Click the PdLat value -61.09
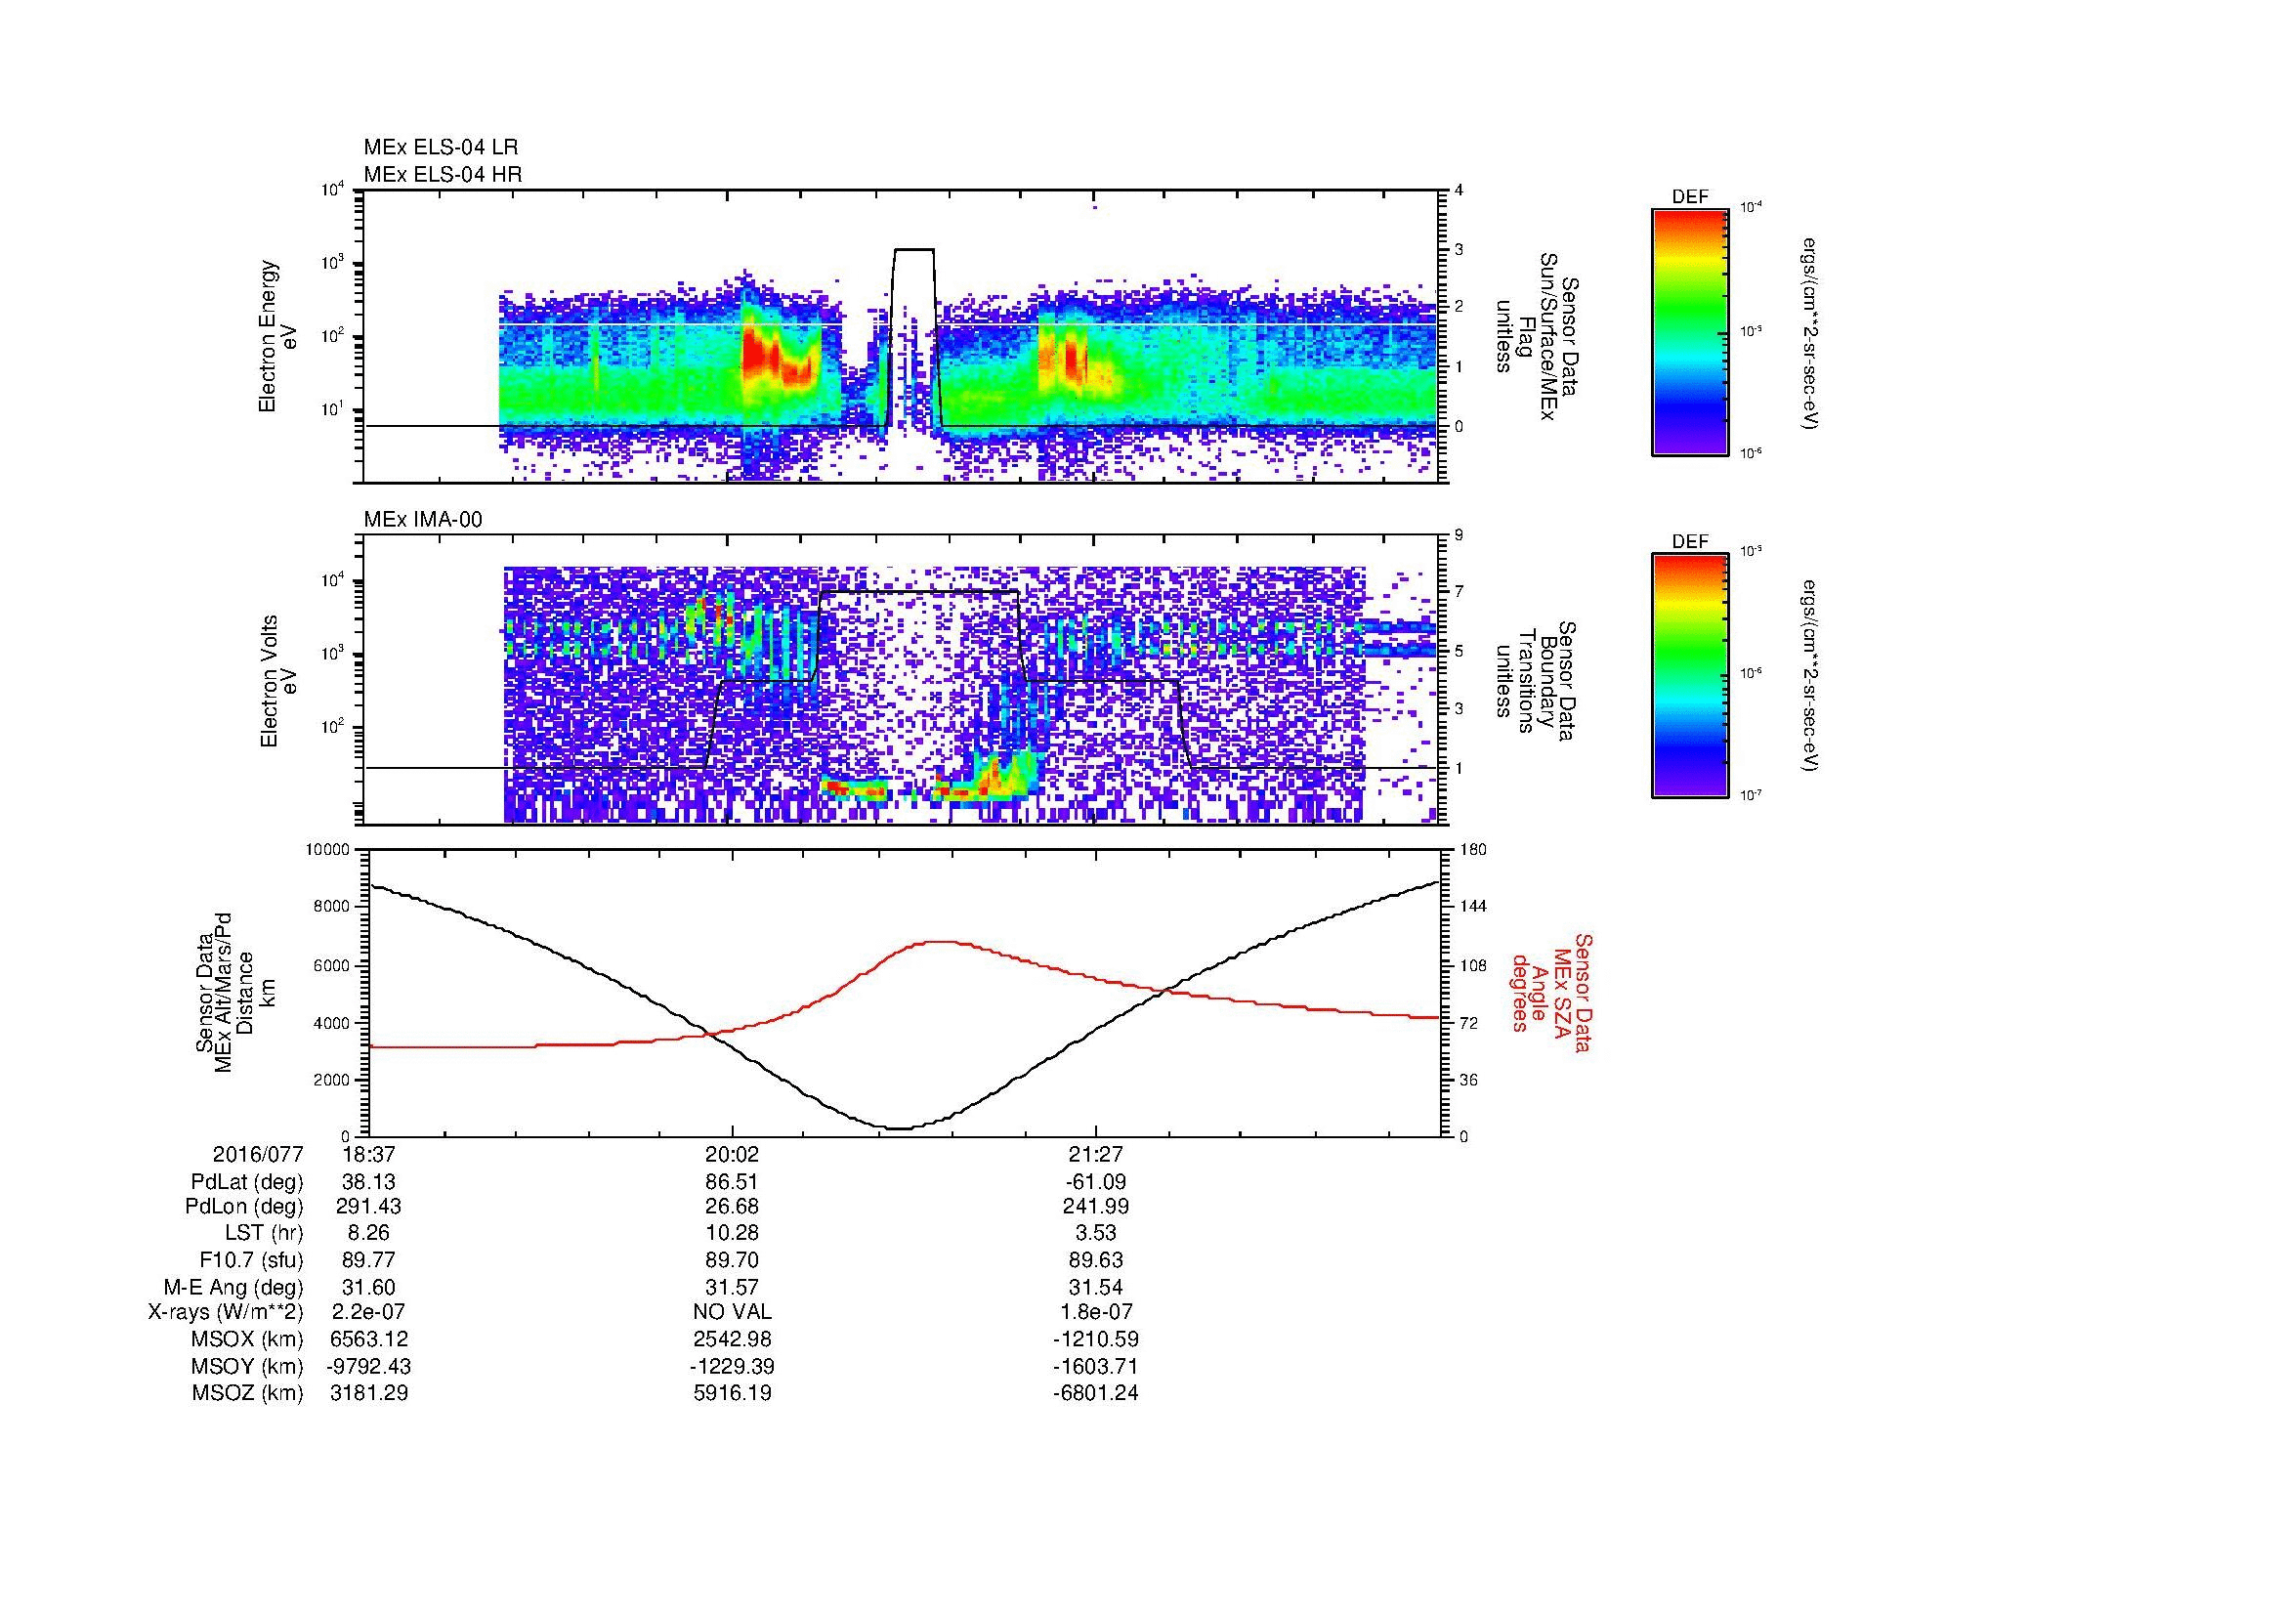Screen dimensions: 2285x1615 (x=1096, y=1182)
